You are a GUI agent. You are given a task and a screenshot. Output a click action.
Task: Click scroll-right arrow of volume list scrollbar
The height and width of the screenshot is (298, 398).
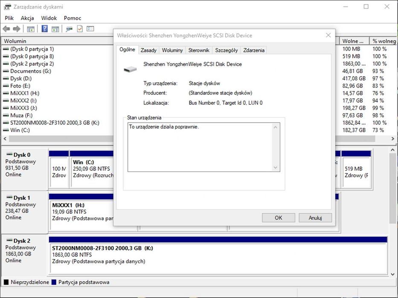(x=393, y=139)
